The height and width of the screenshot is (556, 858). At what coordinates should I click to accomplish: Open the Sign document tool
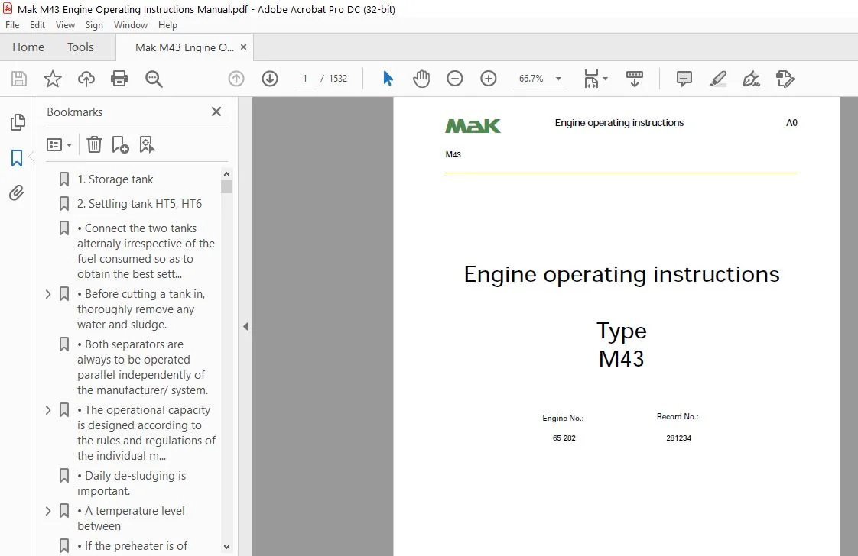pos(751,79)
